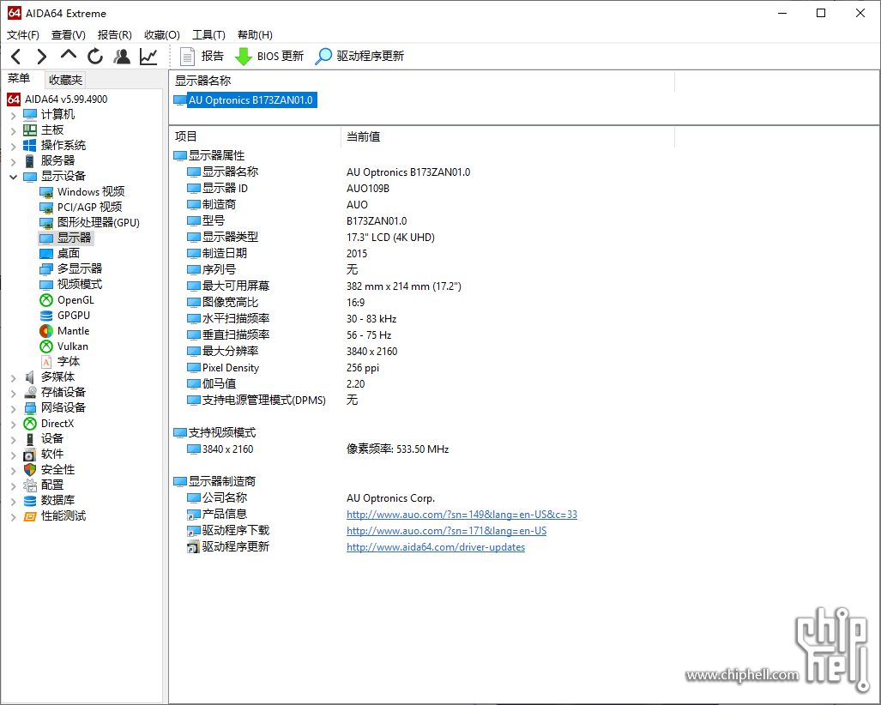The width and height of the screenshot is (881, 705).
Task: Click the 设备 device icon
Action: tap(30, 439)
